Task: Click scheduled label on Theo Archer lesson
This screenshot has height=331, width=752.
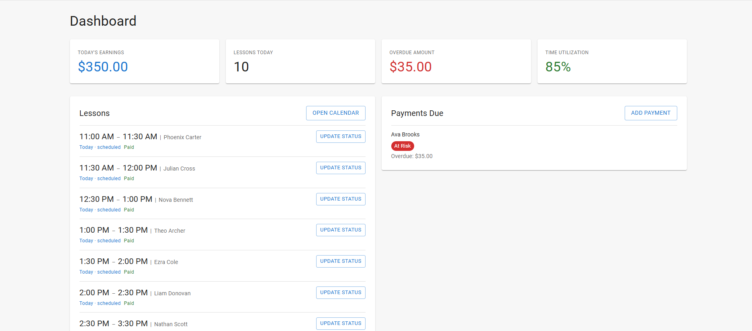Action: coord(109,241)
